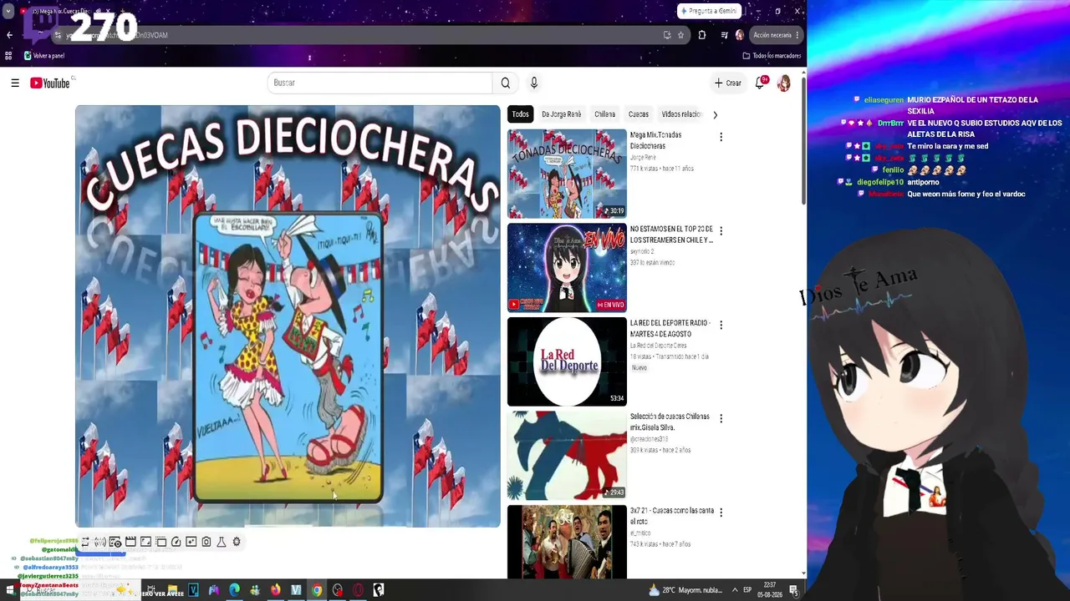Open Todos los marcadores folder

(772, 56)
